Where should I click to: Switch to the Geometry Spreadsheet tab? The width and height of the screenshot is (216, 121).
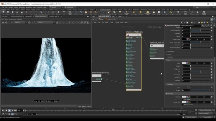[17, 16]
